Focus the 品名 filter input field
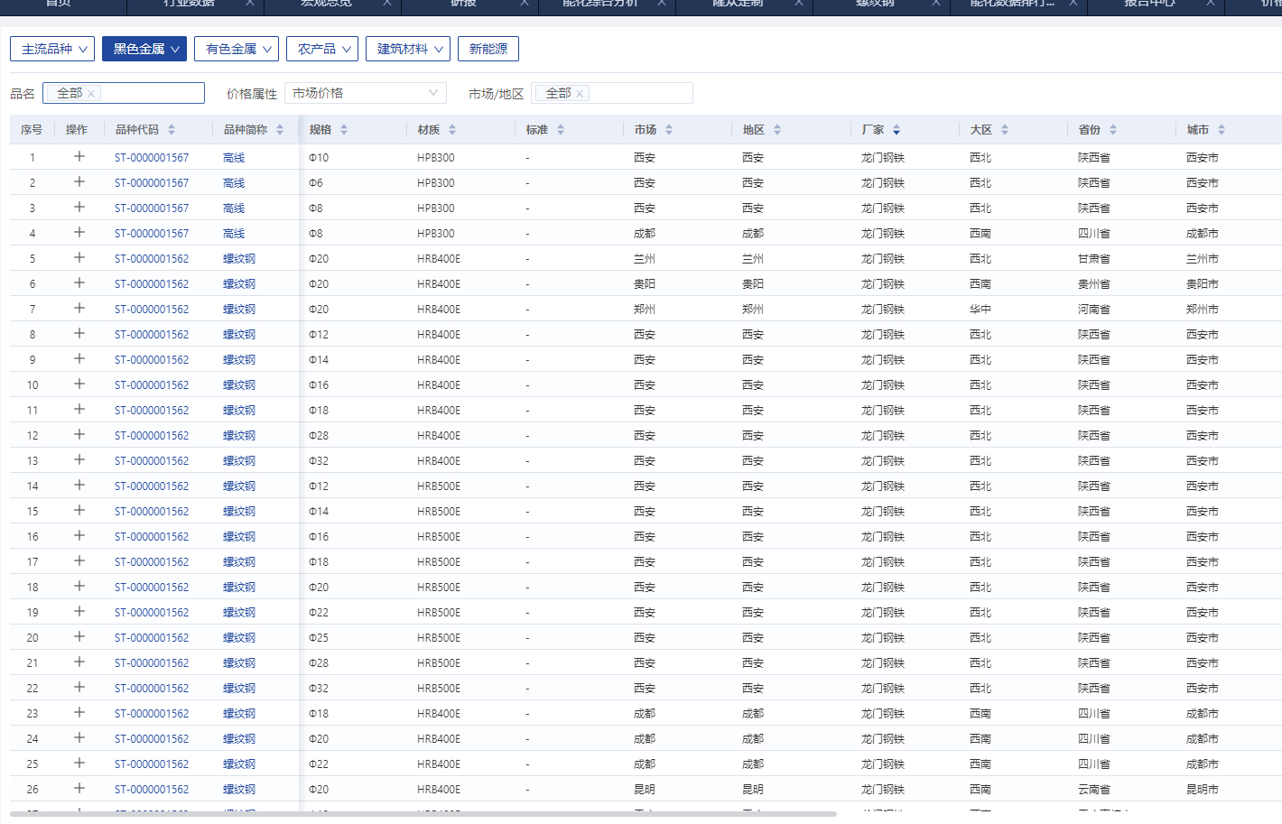Image resolution: width=1282 pixels, height=824 pixels. tap(124, 93)
